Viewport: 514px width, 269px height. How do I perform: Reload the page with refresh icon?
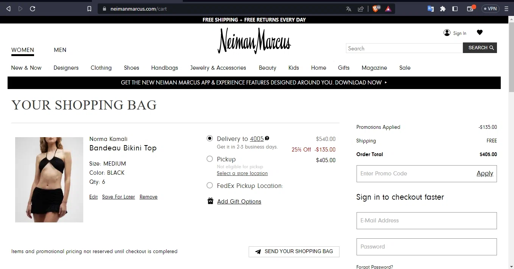tap(33, 9)
